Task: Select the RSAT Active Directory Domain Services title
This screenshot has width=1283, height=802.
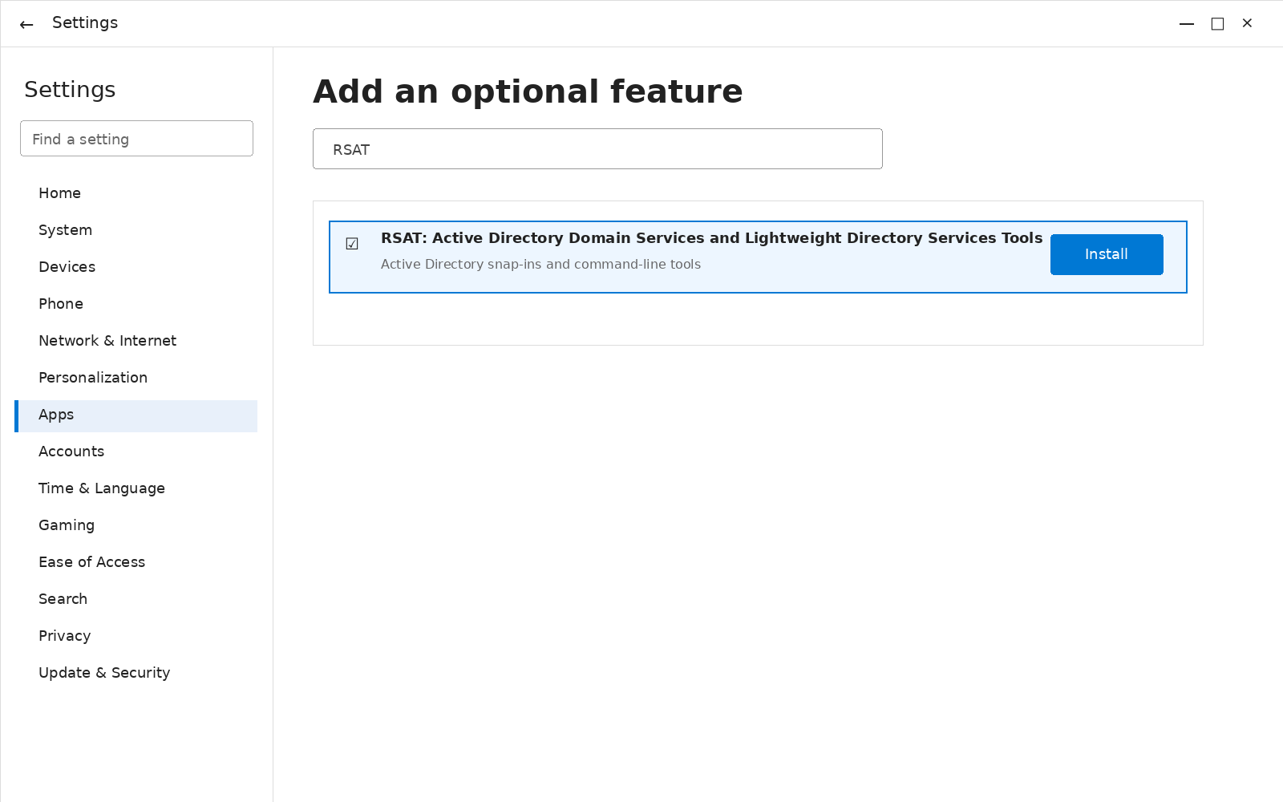Action: 711,238
